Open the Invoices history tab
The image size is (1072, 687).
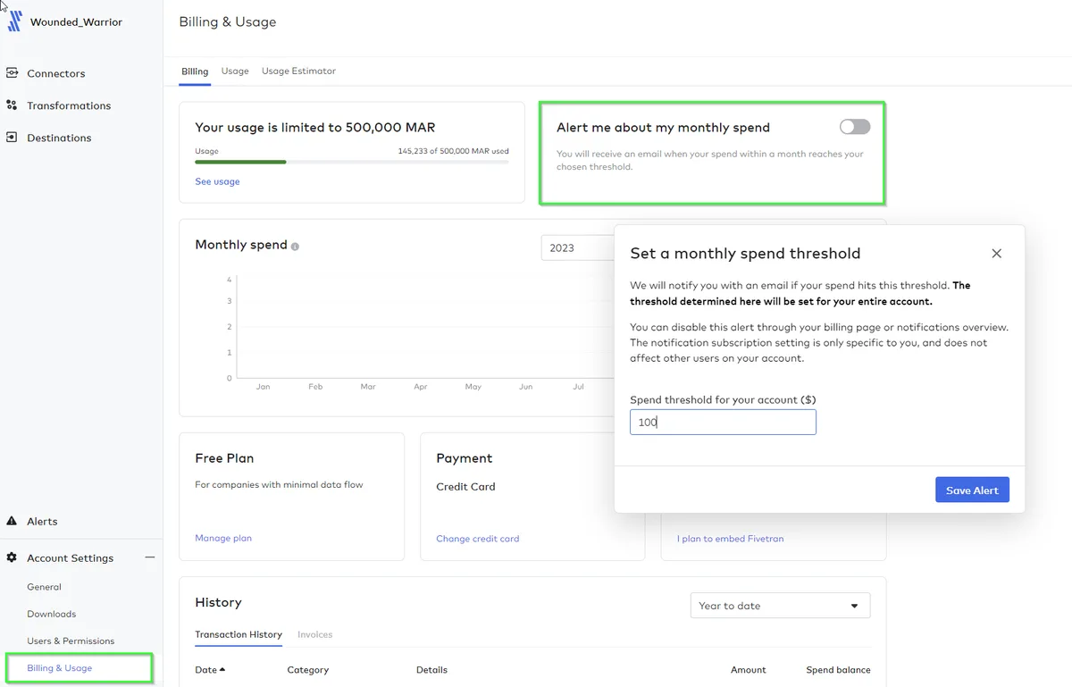[314, 634]
